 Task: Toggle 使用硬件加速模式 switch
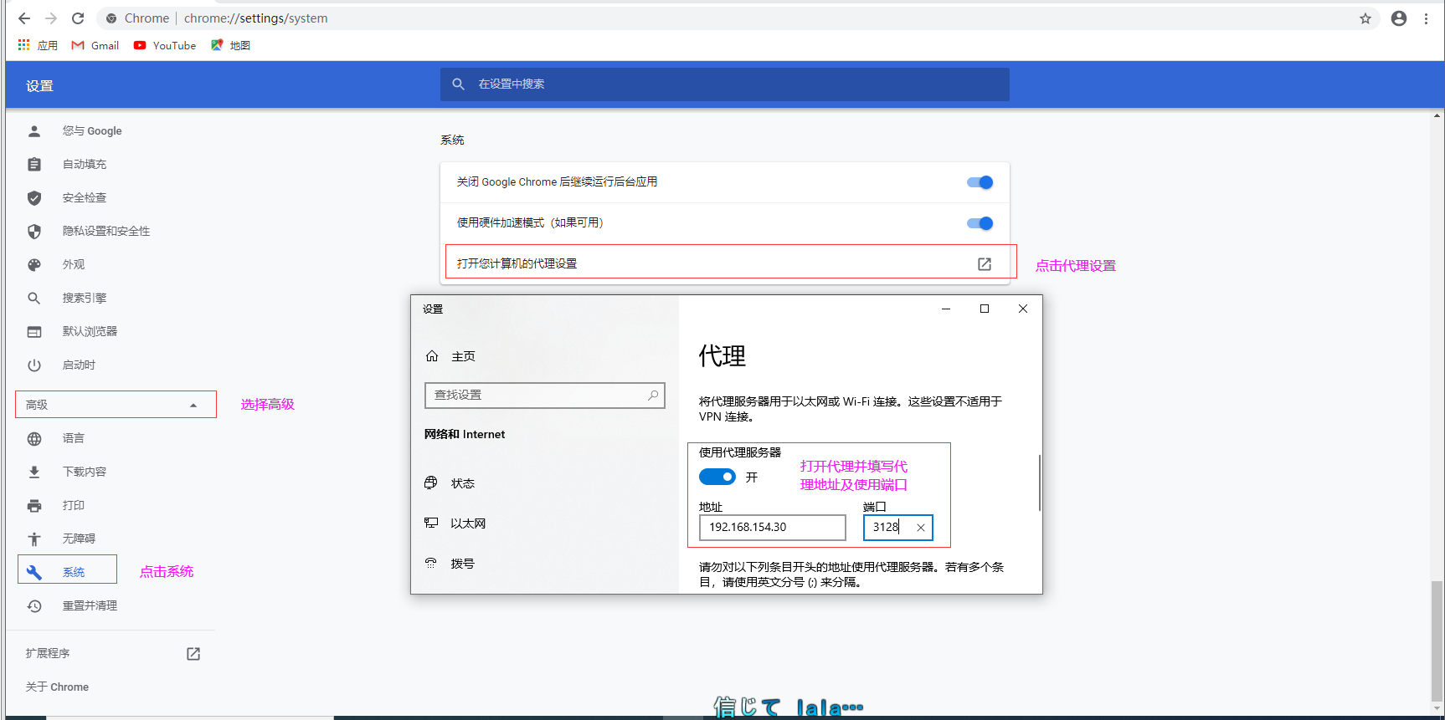tap(980, 223)
